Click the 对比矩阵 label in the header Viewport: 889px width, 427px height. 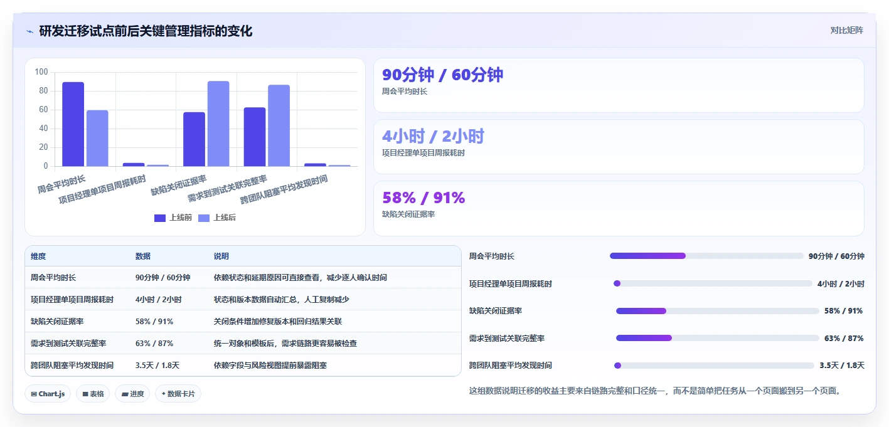click(846, 31)
